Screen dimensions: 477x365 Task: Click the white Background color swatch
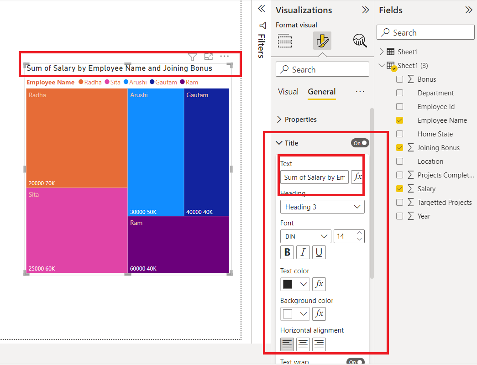click(x=288, y=313)
